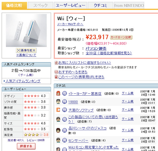The height and width of the screenshot is (151, 158).
Task: View the 全39店 price comparison link
Action: pyautogui.click(x=109, y=53)
